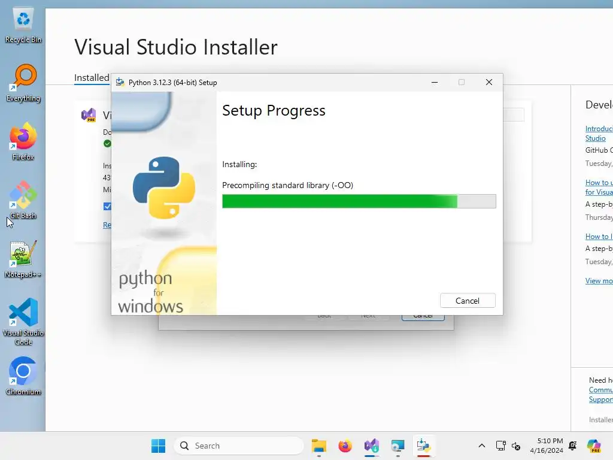Switch to Firefox on the taskbar

[345, 446]
